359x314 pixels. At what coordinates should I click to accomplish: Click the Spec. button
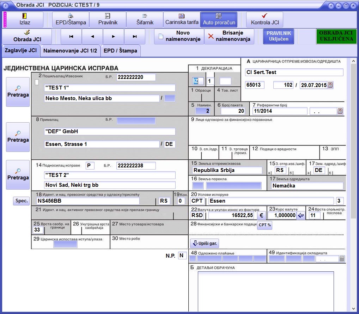[x=21, y=201]
